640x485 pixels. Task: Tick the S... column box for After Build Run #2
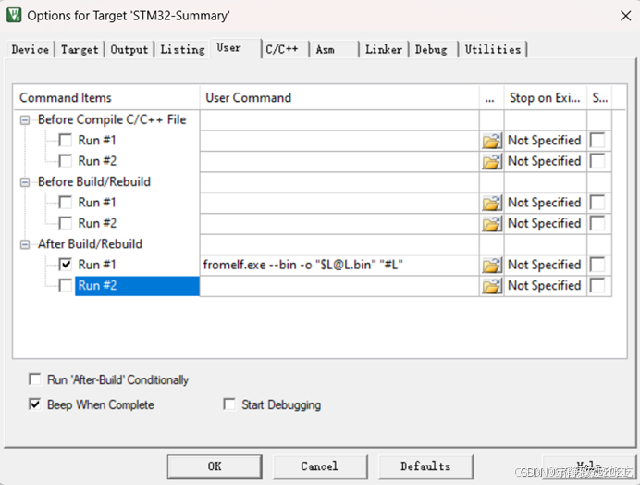(597, 285)
